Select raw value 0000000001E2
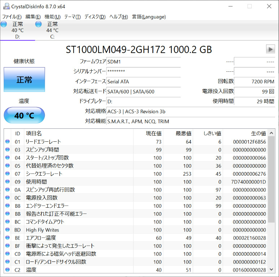 pos(249,262)
